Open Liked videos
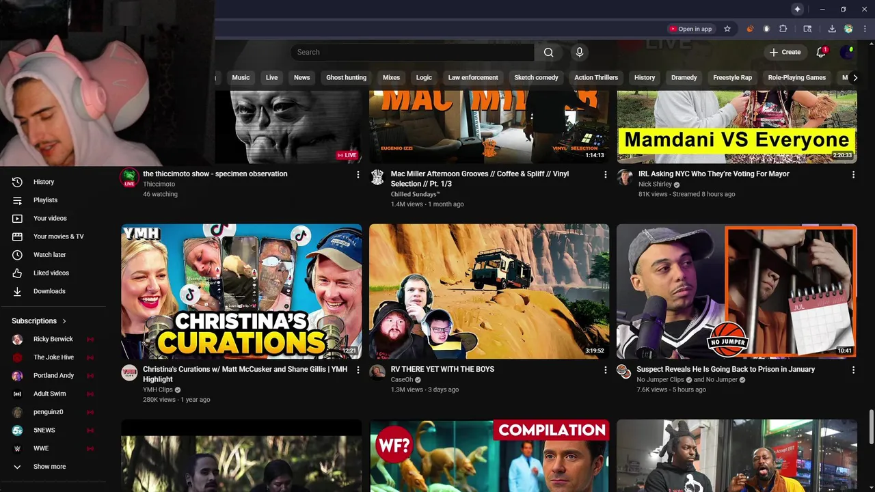Image resolution: width=875 pixels, height=492 pixels. 53,273
